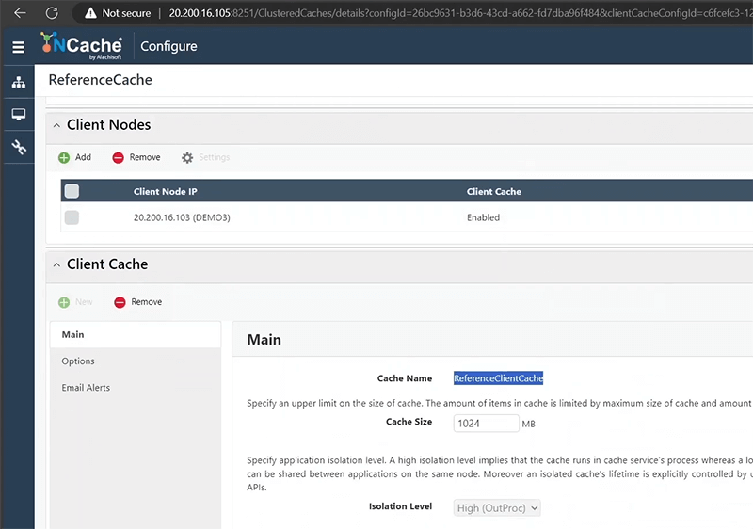
Task: Open the Isolation Level dropdown
Action: pos(497,508)
